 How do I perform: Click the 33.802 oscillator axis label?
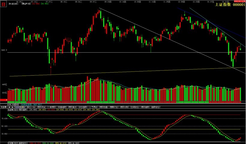(4, 134)
